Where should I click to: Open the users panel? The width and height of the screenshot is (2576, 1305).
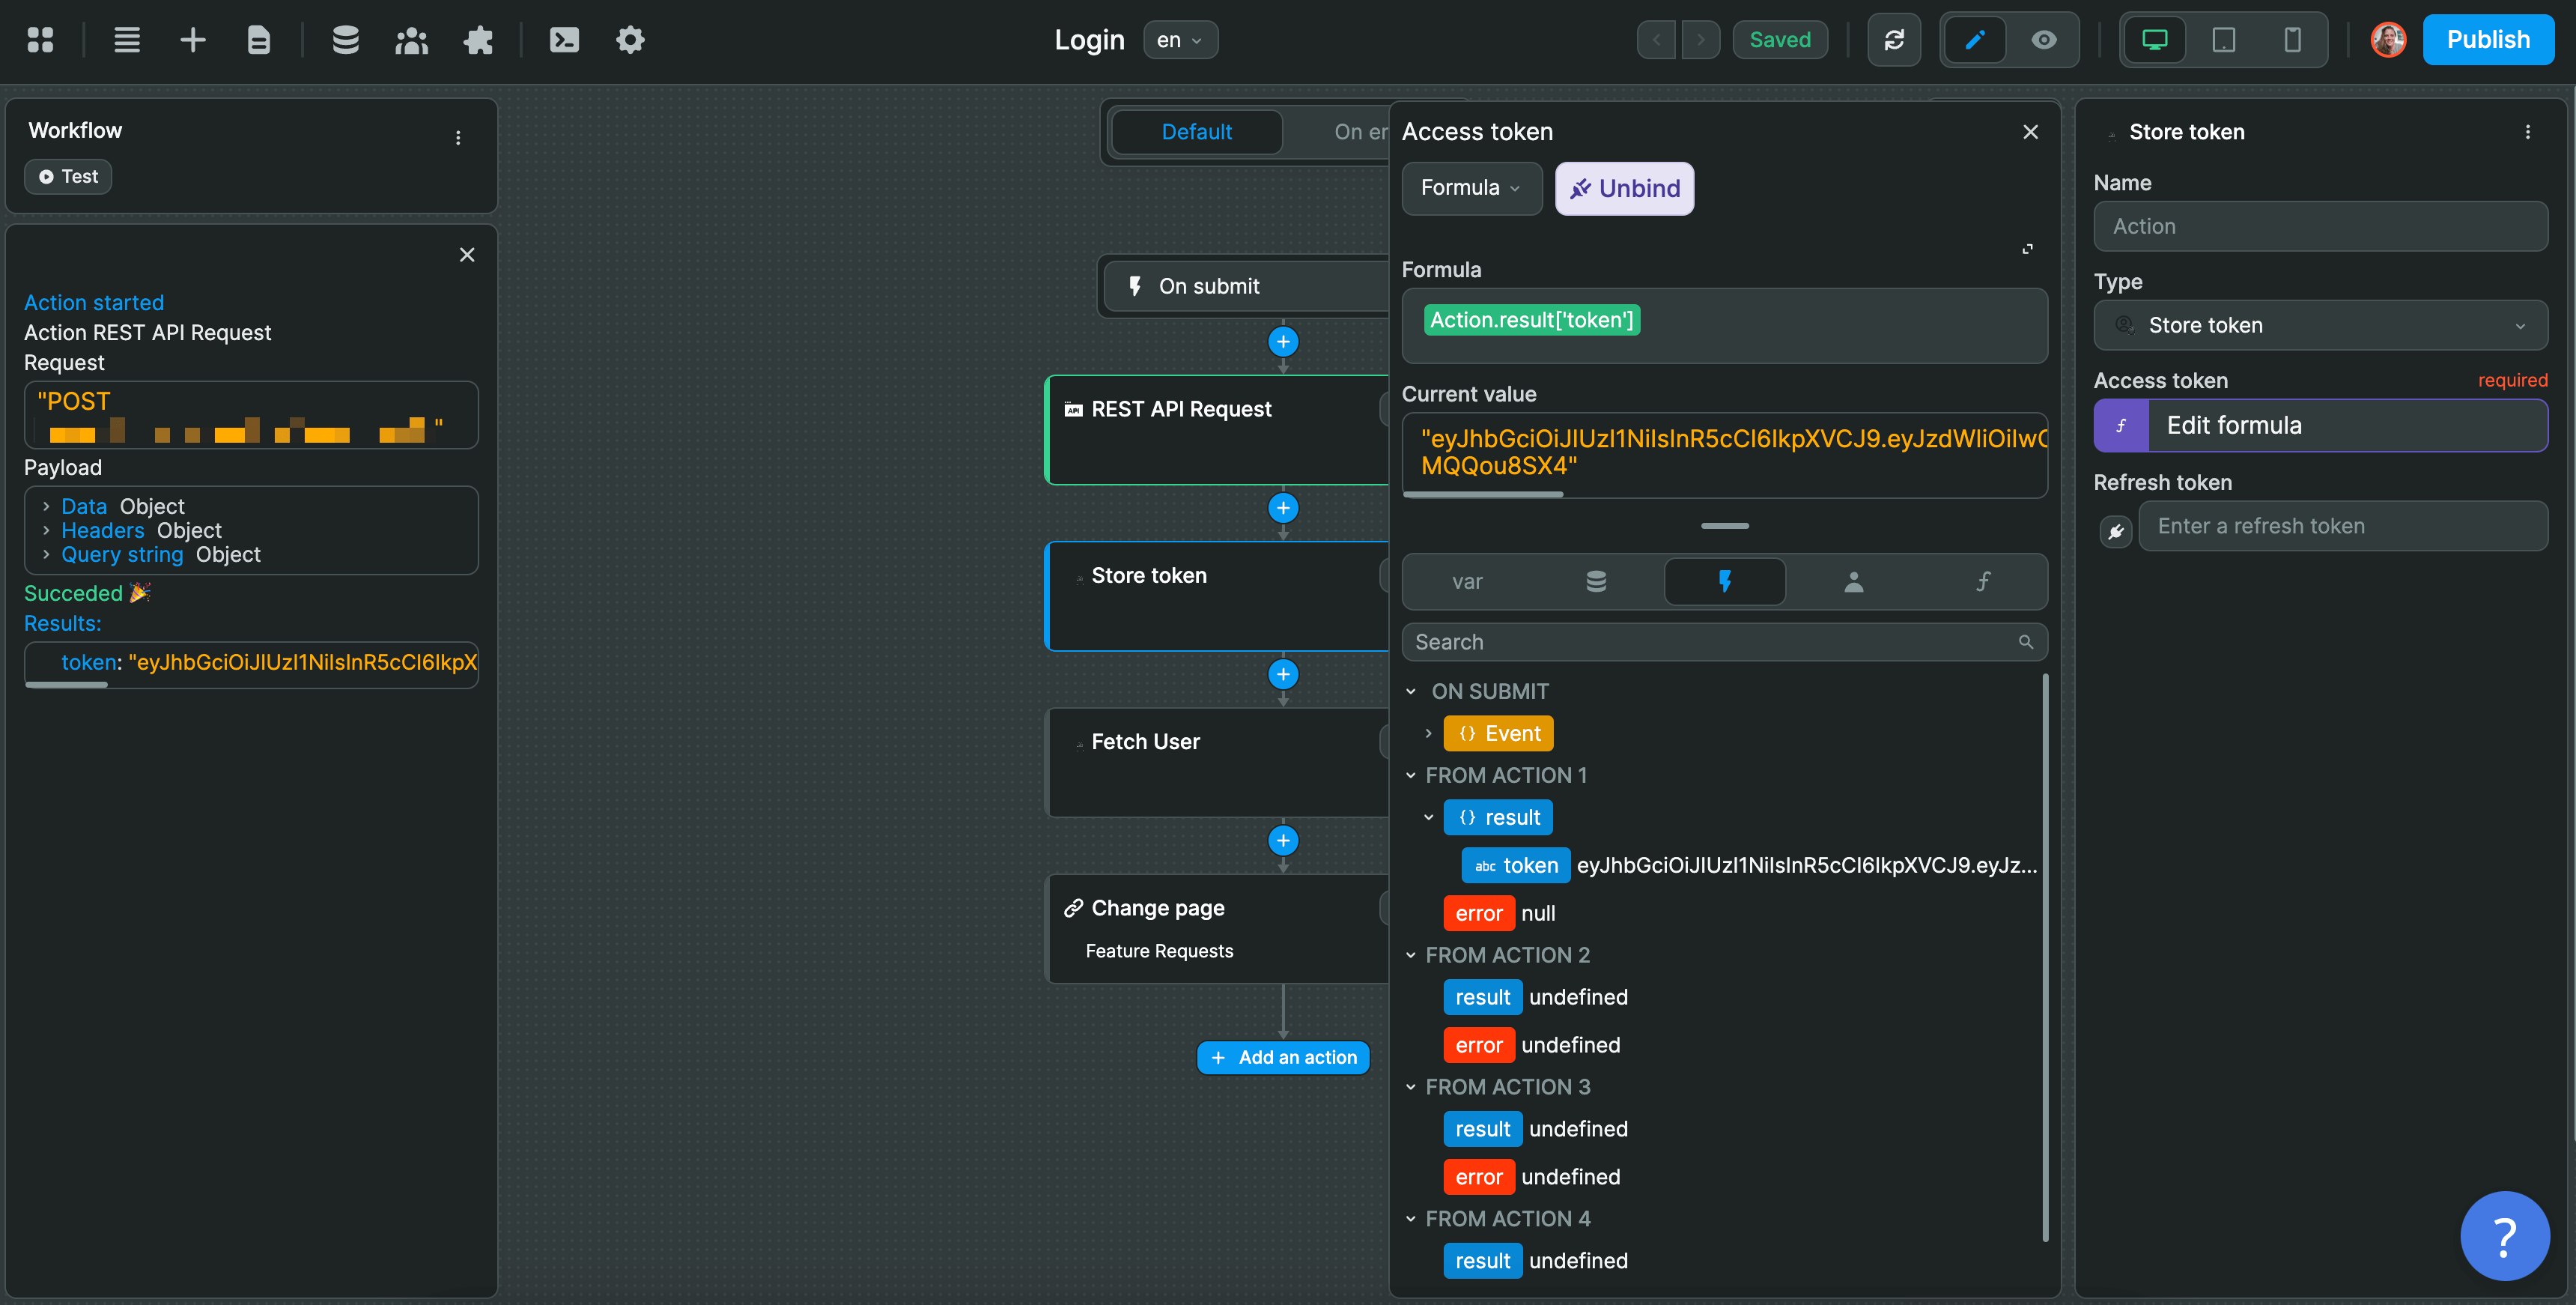[411, 39]
